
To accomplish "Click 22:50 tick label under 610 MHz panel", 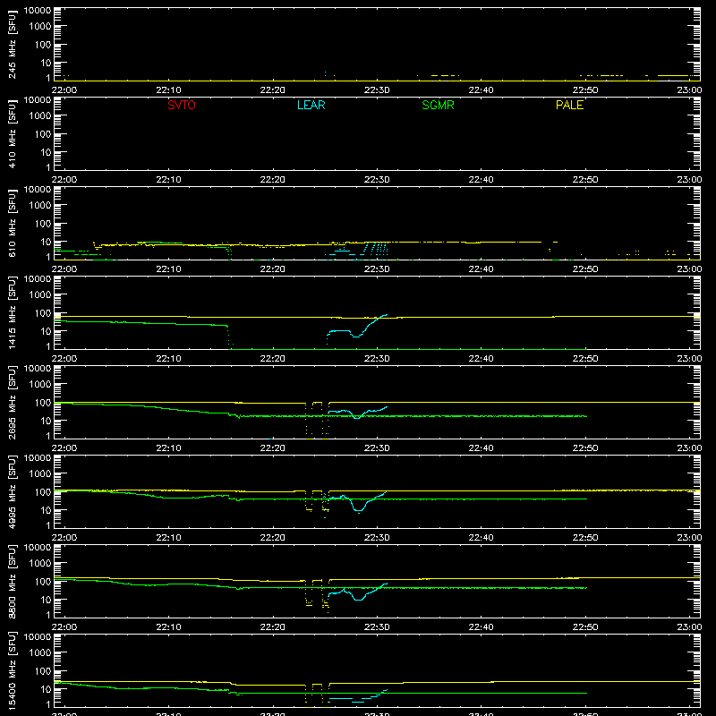I will (585, 269).
